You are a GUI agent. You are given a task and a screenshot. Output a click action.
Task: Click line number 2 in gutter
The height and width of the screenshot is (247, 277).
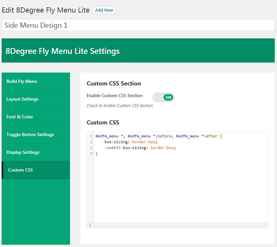click(91, 142)
